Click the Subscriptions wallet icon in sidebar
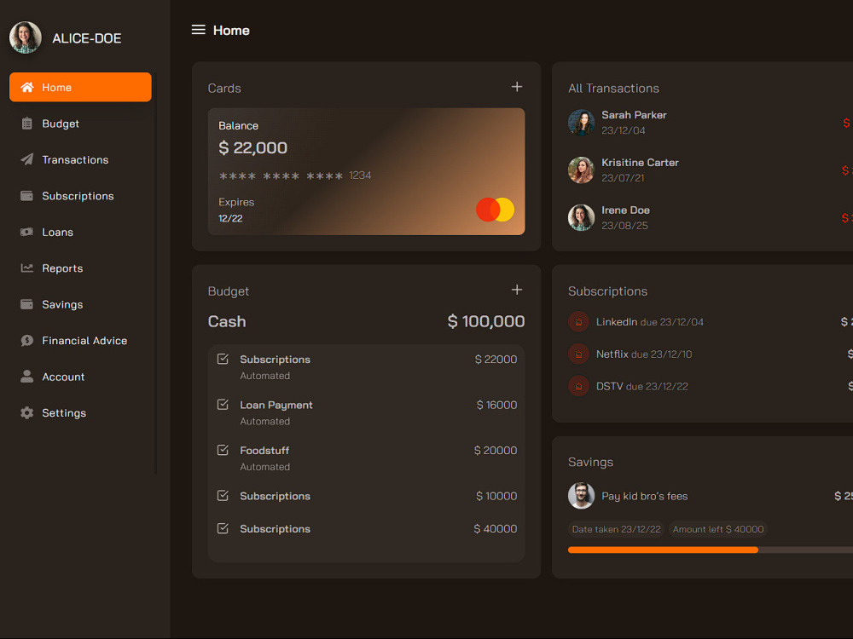 coord(26,196)
